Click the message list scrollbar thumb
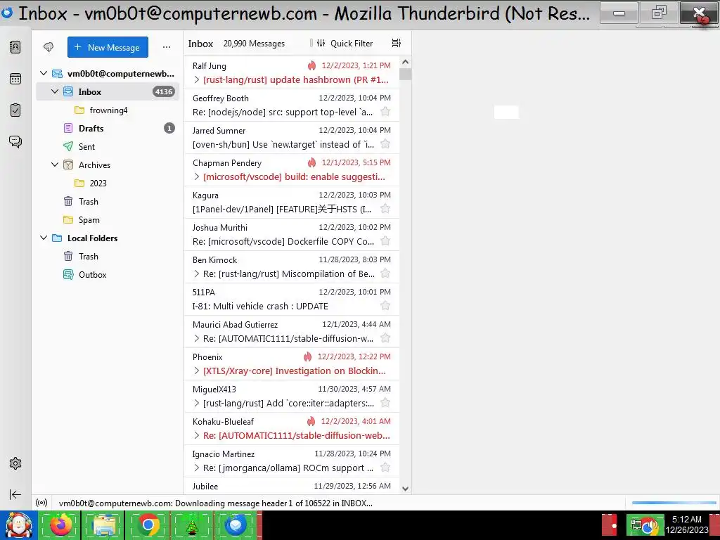Viewport: 720px width, 540px height. pyautogui.click(x=406, y=74)
